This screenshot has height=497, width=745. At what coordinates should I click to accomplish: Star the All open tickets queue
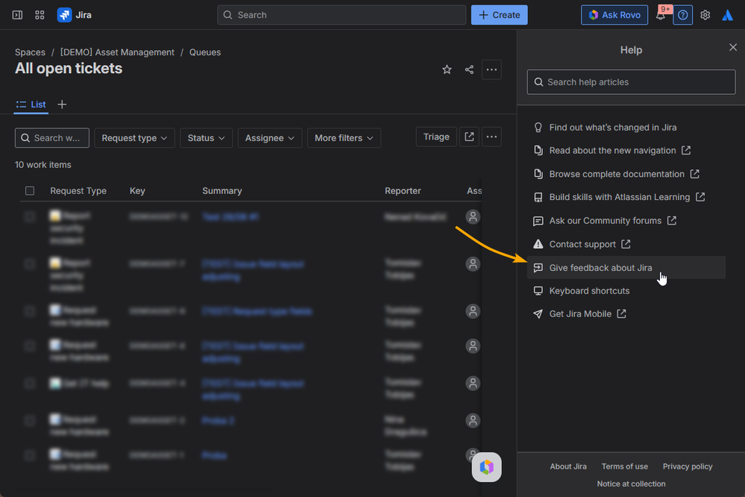pyautogui.click(x=447, y=69)
